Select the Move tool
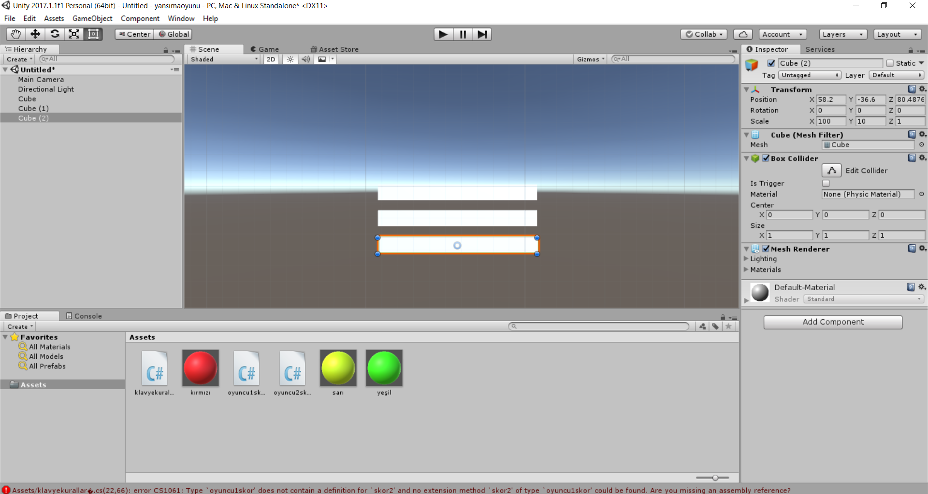The width and height of the screenshot is (928, 494). [x=35, y=34]
